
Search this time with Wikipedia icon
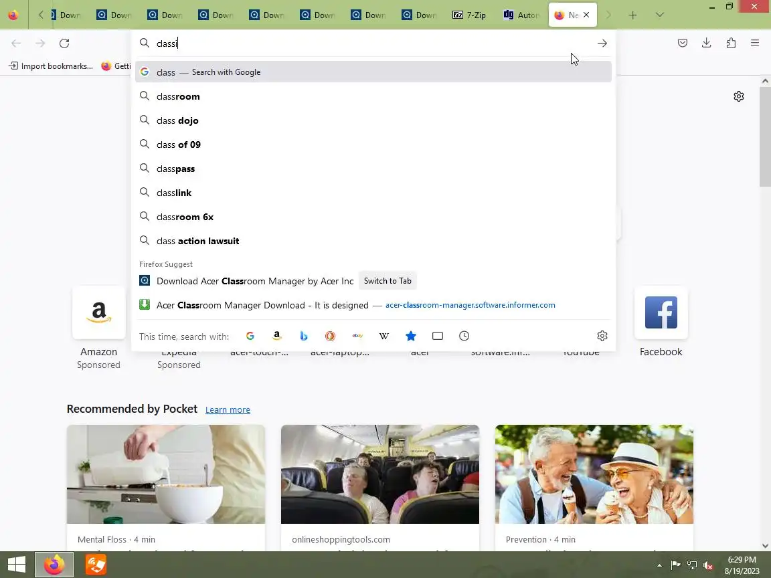point(384,336)
